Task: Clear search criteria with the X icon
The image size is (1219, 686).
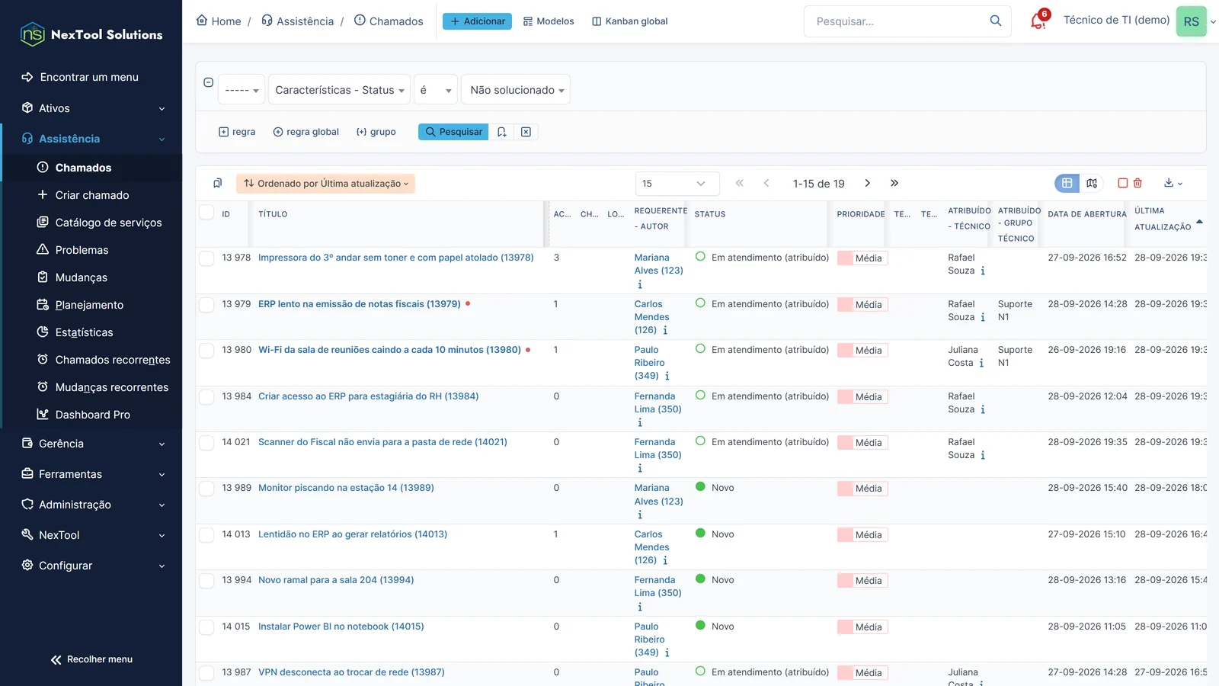Action: (526, 132)
